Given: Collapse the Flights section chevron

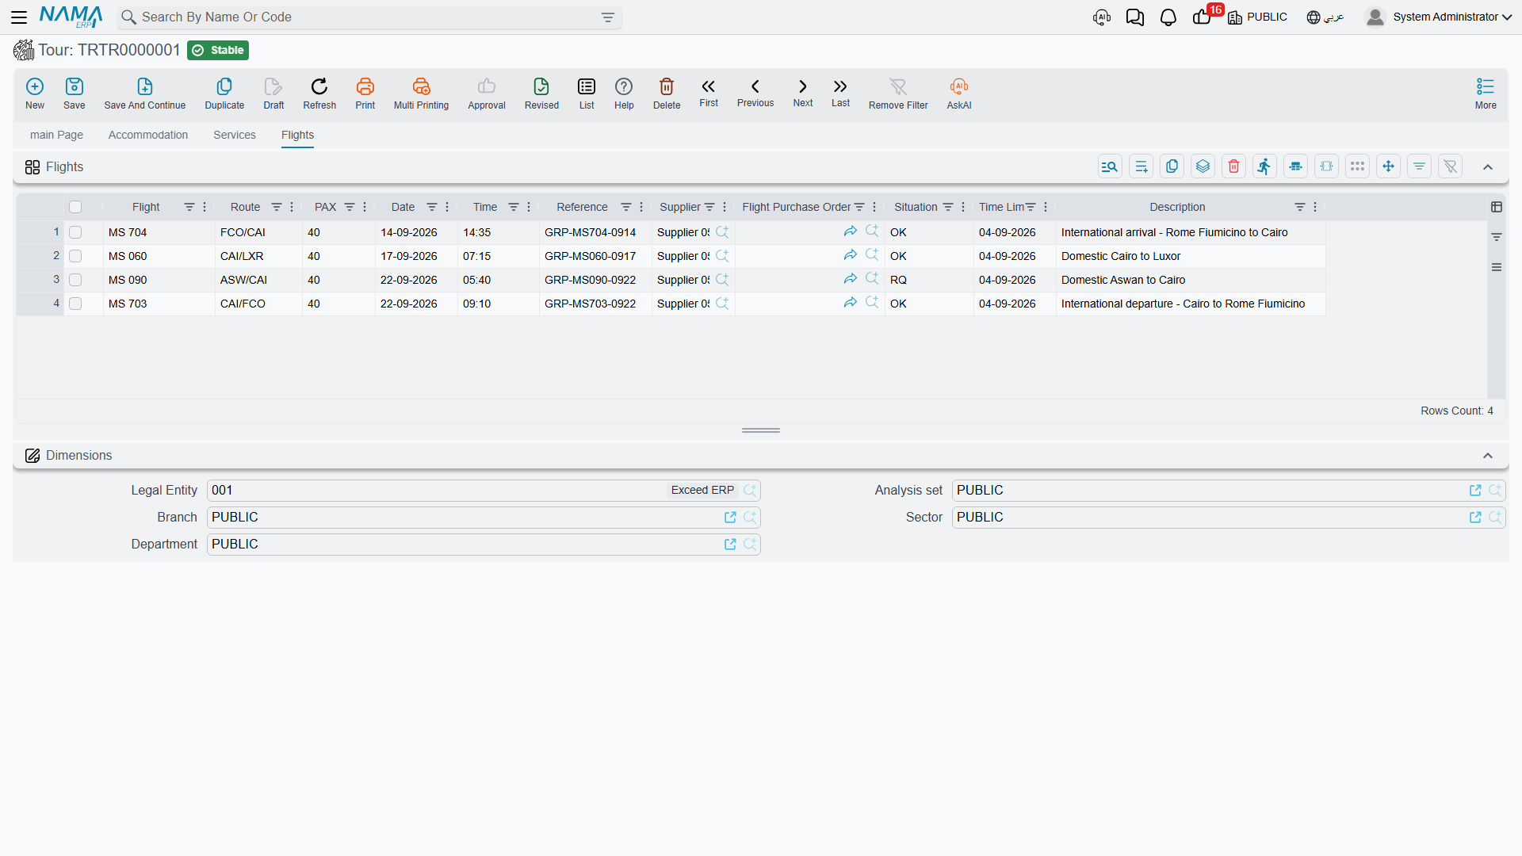Looking at the screenshot, I should (x=1488, y=167).
